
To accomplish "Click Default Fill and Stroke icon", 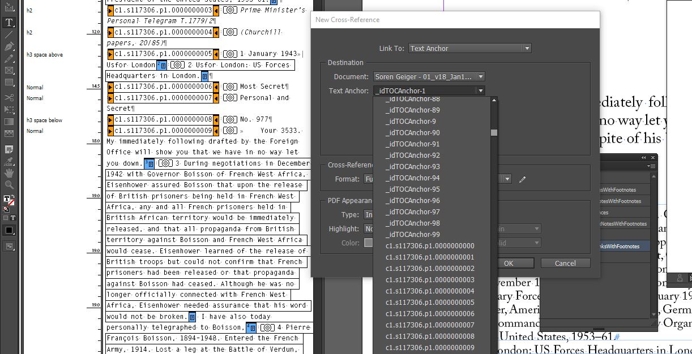I will click(5, 208).
